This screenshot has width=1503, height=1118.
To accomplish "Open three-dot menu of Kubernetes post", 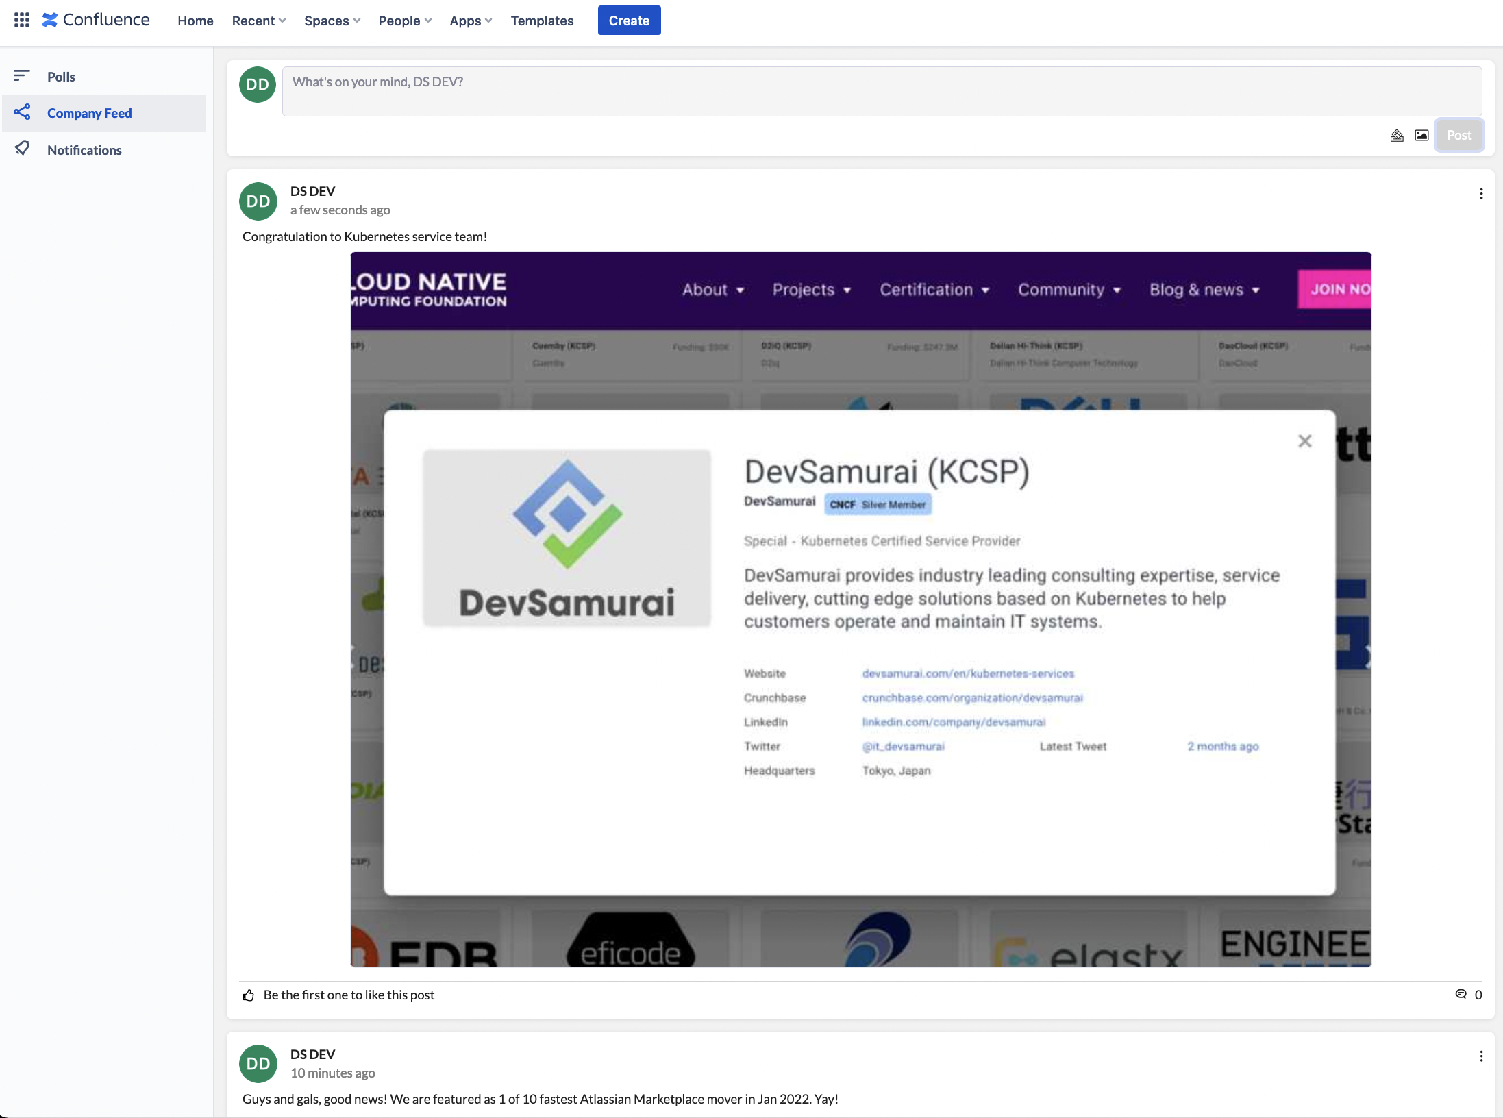I will (1481, 194).
